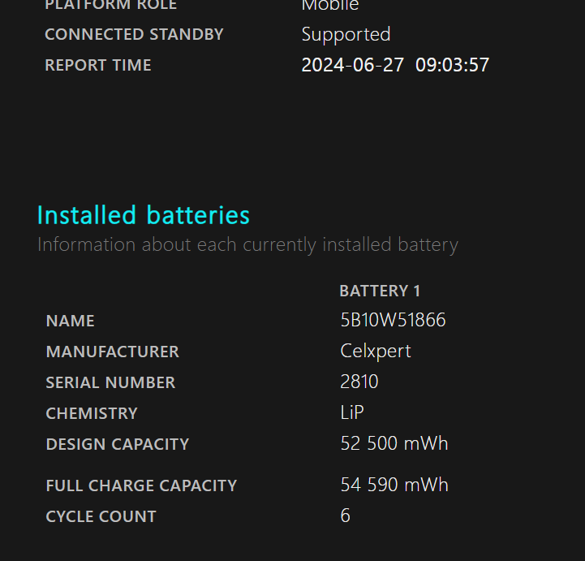Click the battery information subtitle text

[x=247, y=244]
